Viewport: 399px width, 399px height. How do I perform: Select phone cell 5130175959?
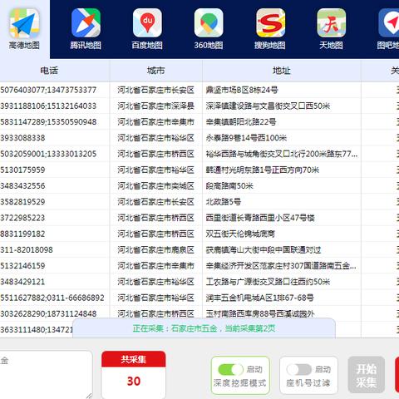22,170
